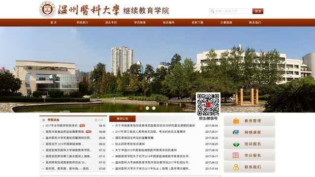
Task: Select the first red carousel dot
Action: pos(141,108)
